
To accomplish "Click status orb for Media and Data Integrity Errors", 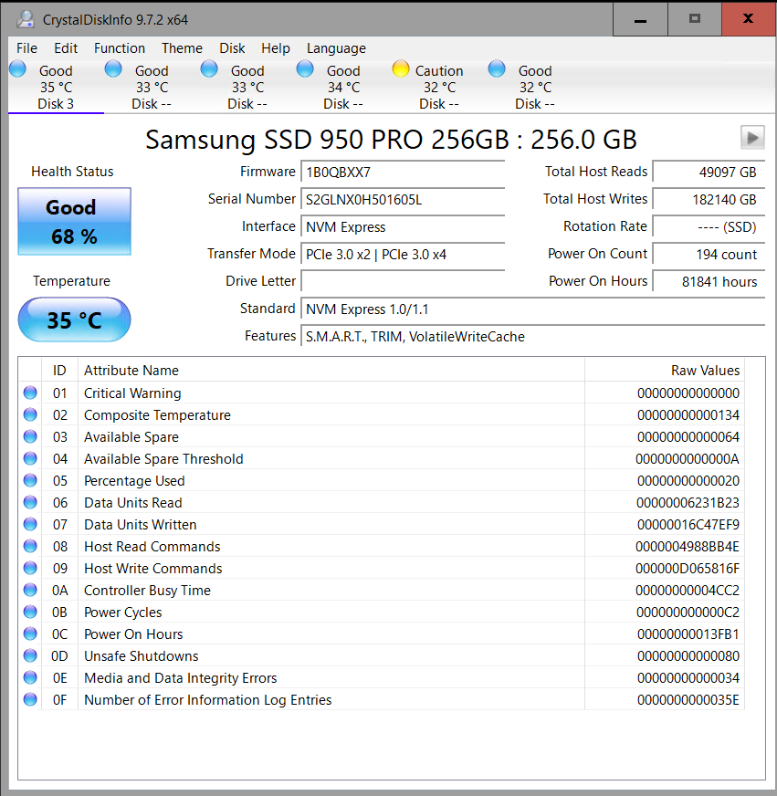I will (30, 678).
